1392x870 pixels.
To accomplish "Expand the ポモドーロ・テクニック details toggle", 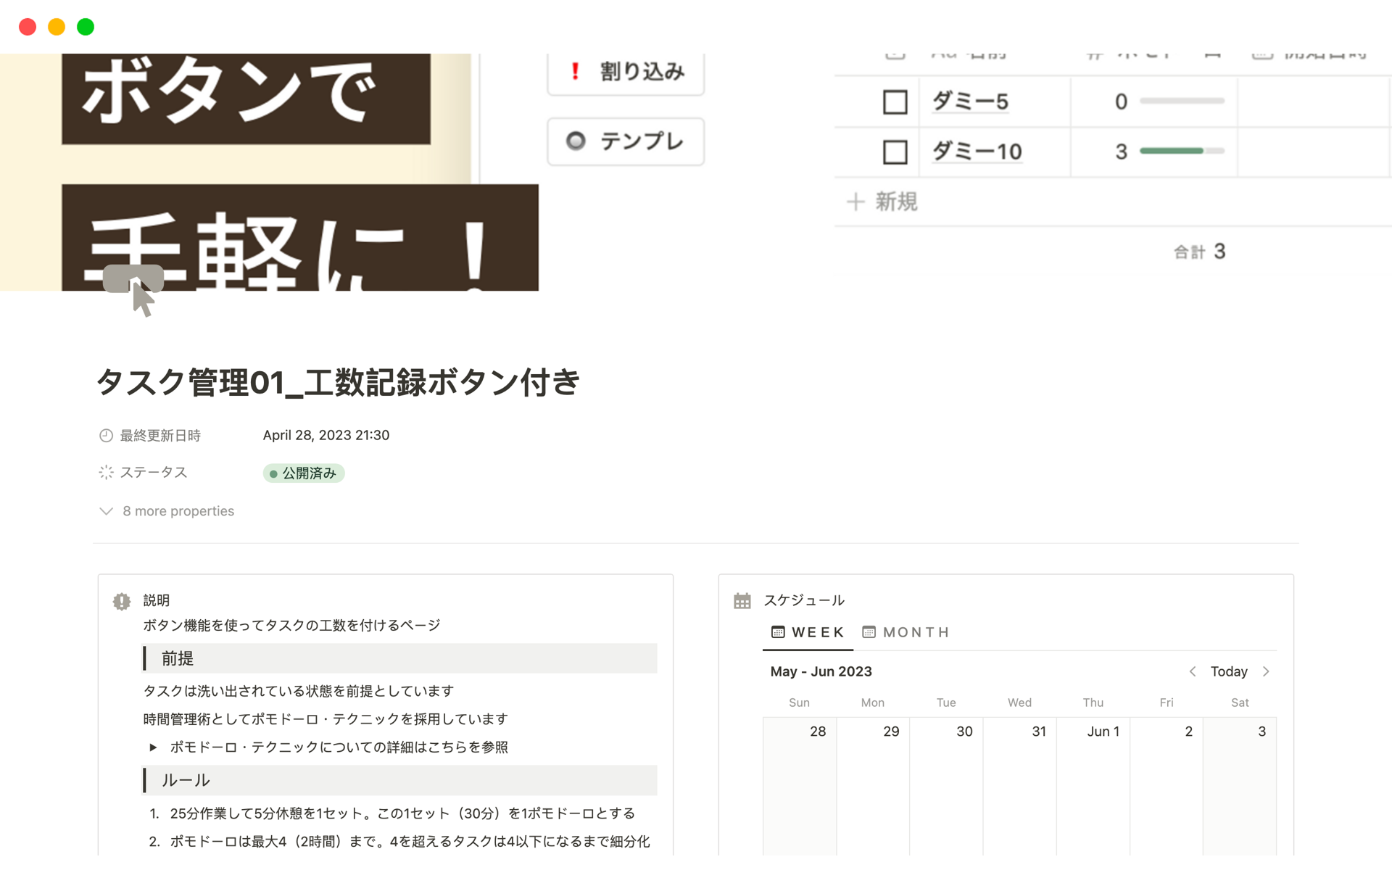I will point(153,747).
